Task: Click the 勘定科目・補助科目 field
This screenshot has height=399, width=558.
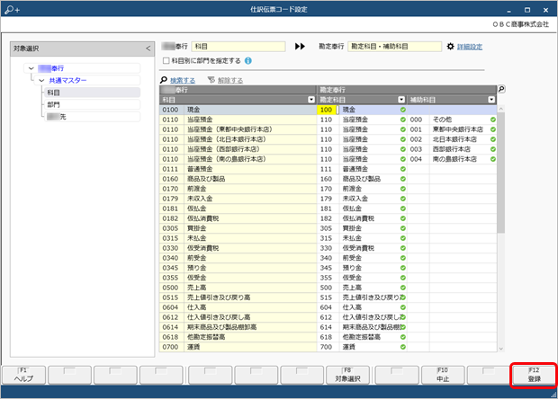Action: click(x=395, y=47)
